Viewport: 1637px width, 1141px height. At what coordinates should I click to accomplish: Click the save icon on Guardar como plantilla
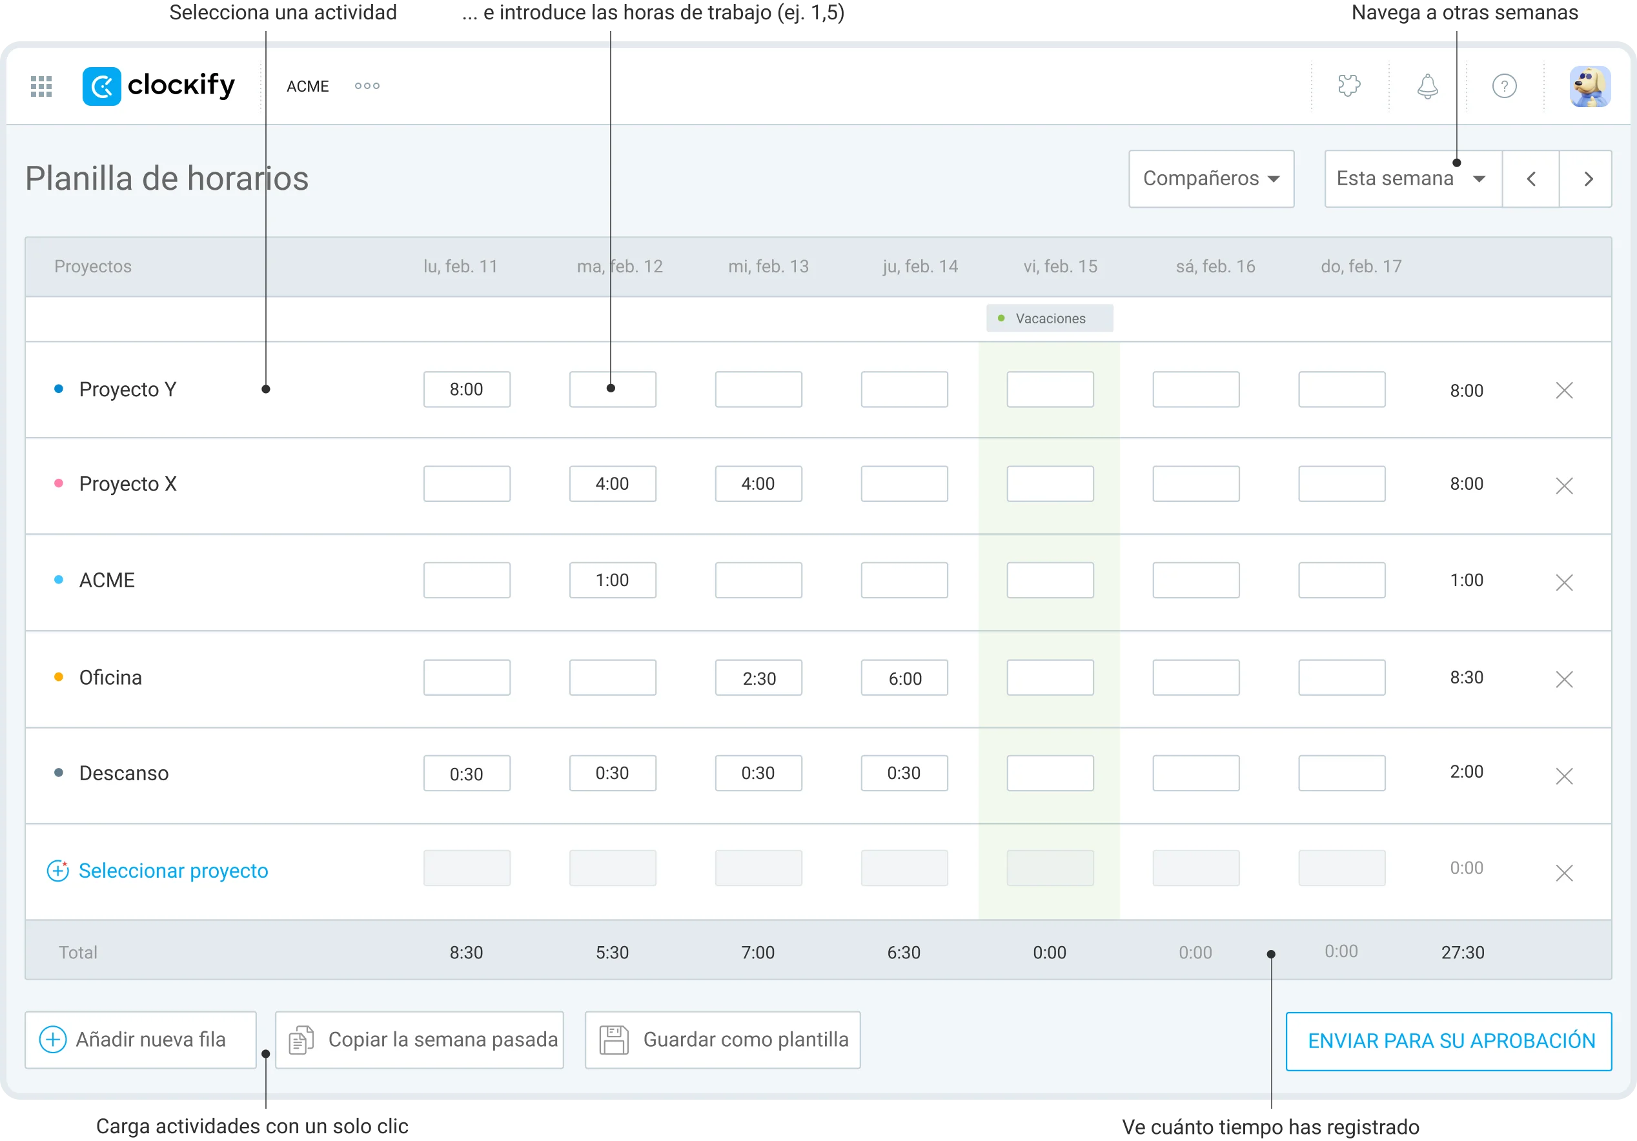point(613,1040)
